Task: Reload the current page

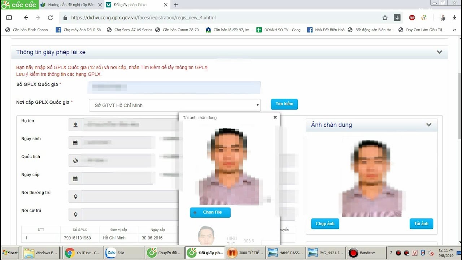Action: click(50, 18)
